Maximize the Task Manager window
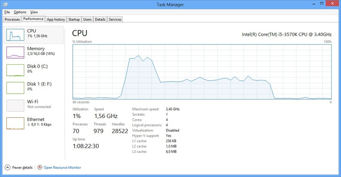 pyautogui.click(x=322, y=3)
